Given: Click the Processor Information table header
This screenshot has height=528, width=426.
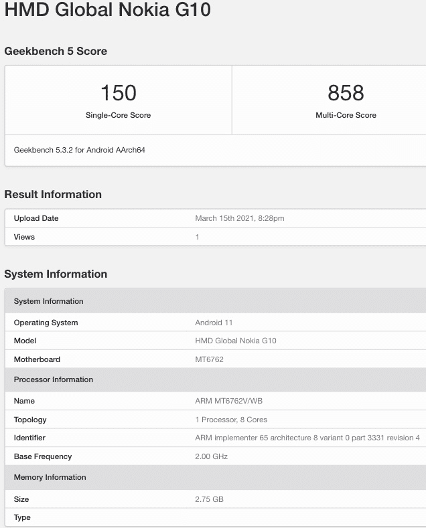Looking at the screenshot, I should 216,379.
